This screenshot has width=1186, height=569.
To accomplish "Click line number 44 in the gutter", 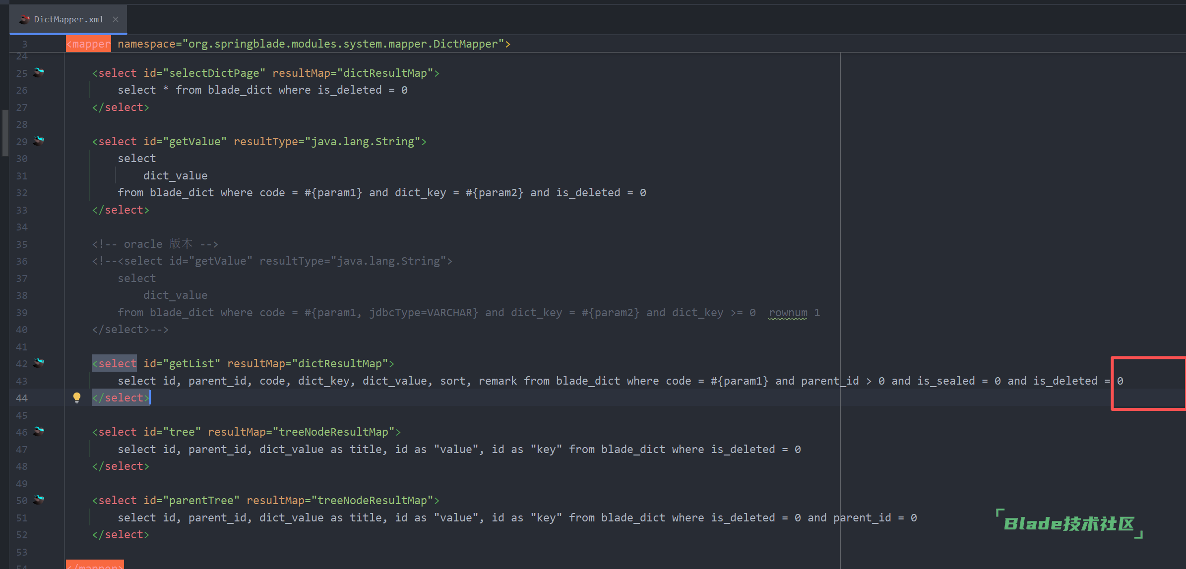I will (x=22, y=398).
